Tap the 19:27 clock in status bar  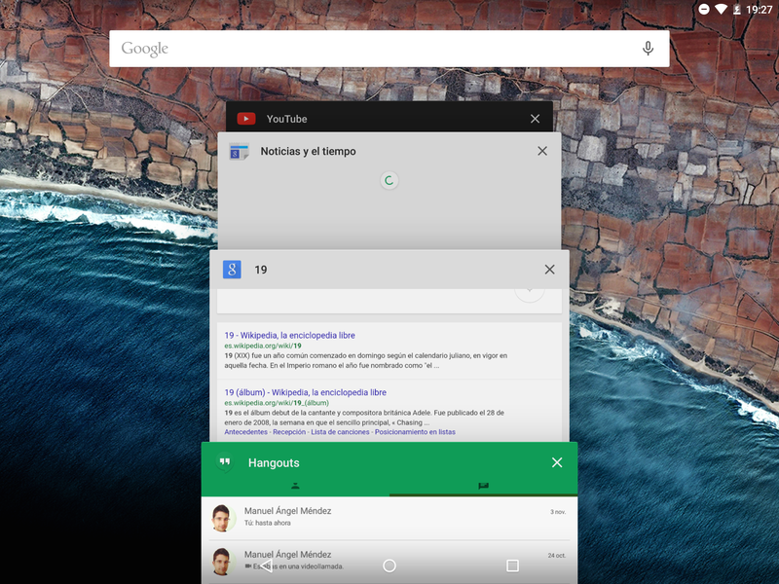760,10
